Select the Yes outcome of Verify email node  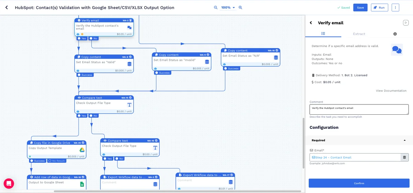coord(82,38)
